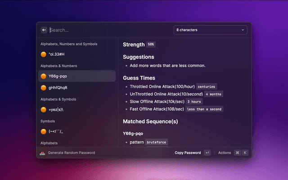The image size is (288, 180).
Task: Click the "centuries" guess time tag
Action: [207, 86]
